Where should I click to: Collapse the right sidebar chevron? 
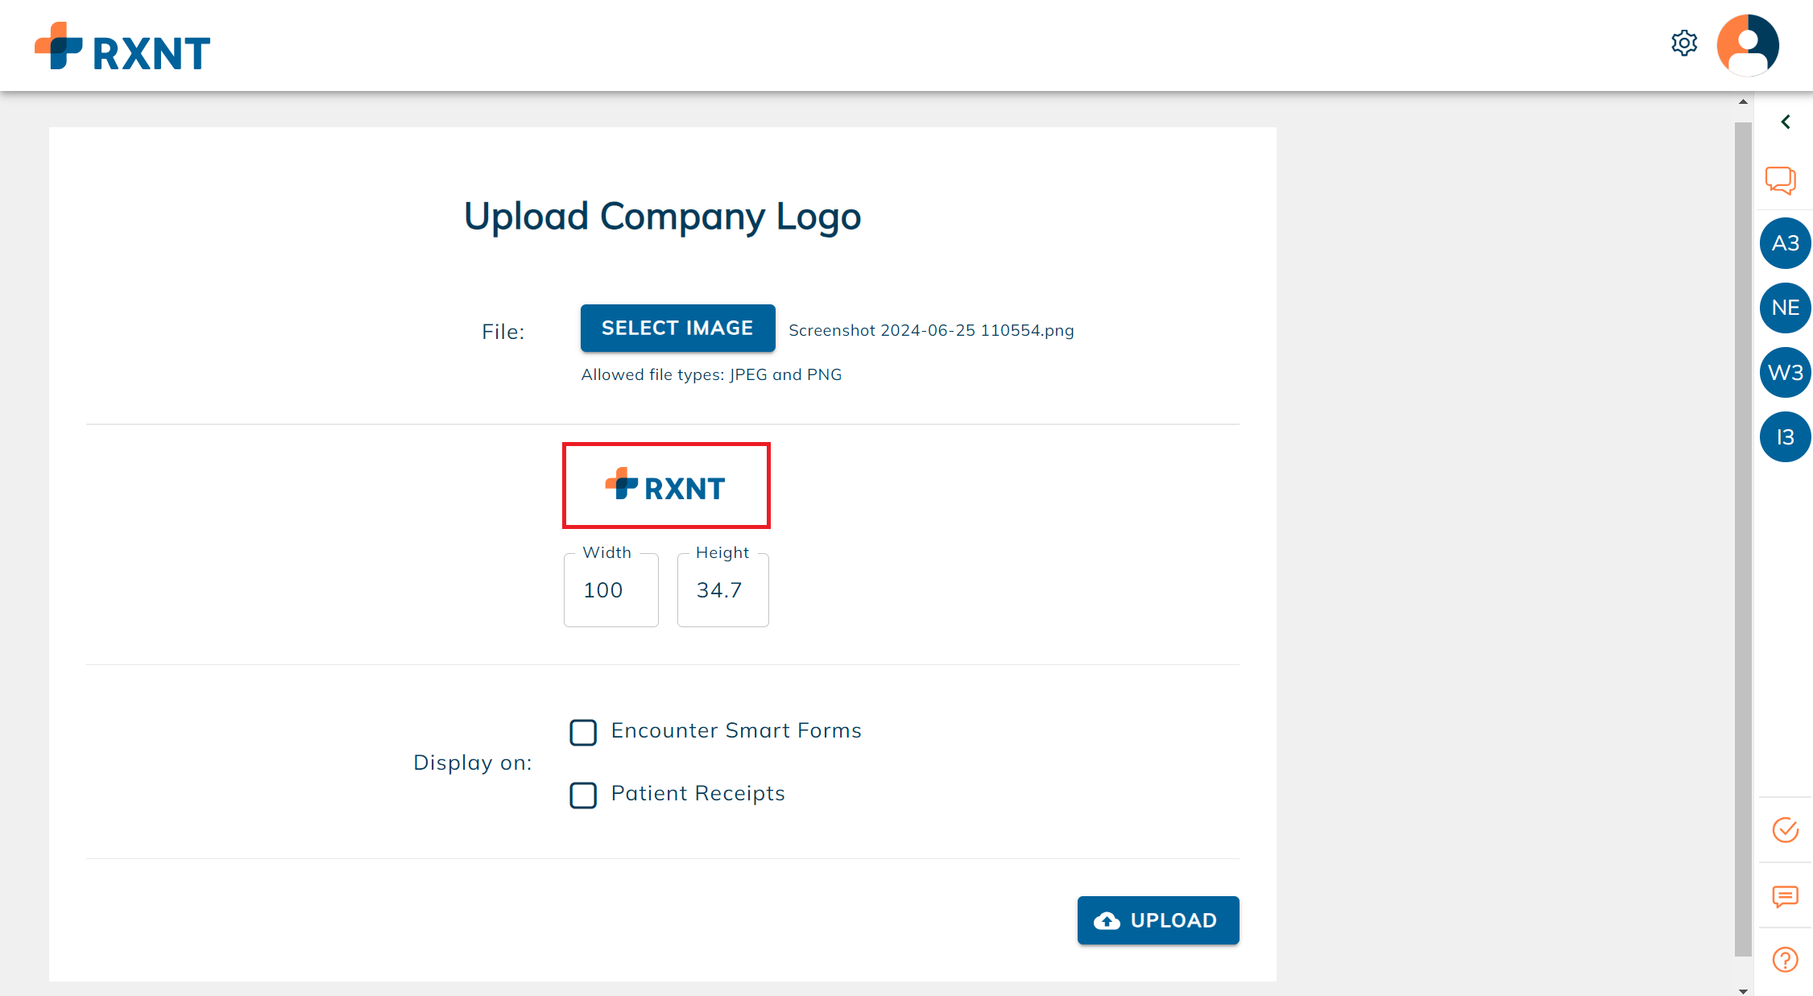(x=1786, y=122)
